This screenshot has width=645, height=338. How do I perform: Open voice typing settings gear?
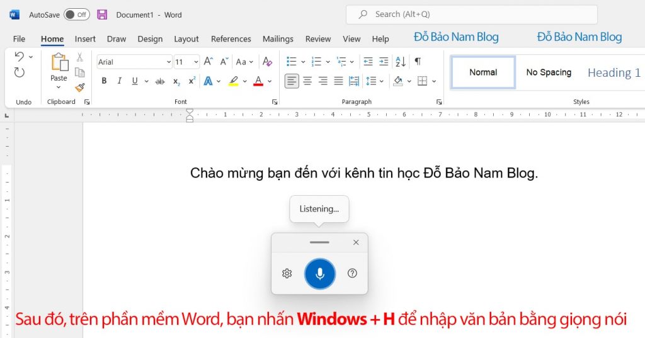(287, 273)
